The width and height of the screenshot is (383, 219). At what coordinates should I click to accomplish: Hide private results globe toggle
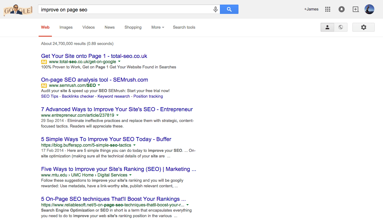(341, 27)
